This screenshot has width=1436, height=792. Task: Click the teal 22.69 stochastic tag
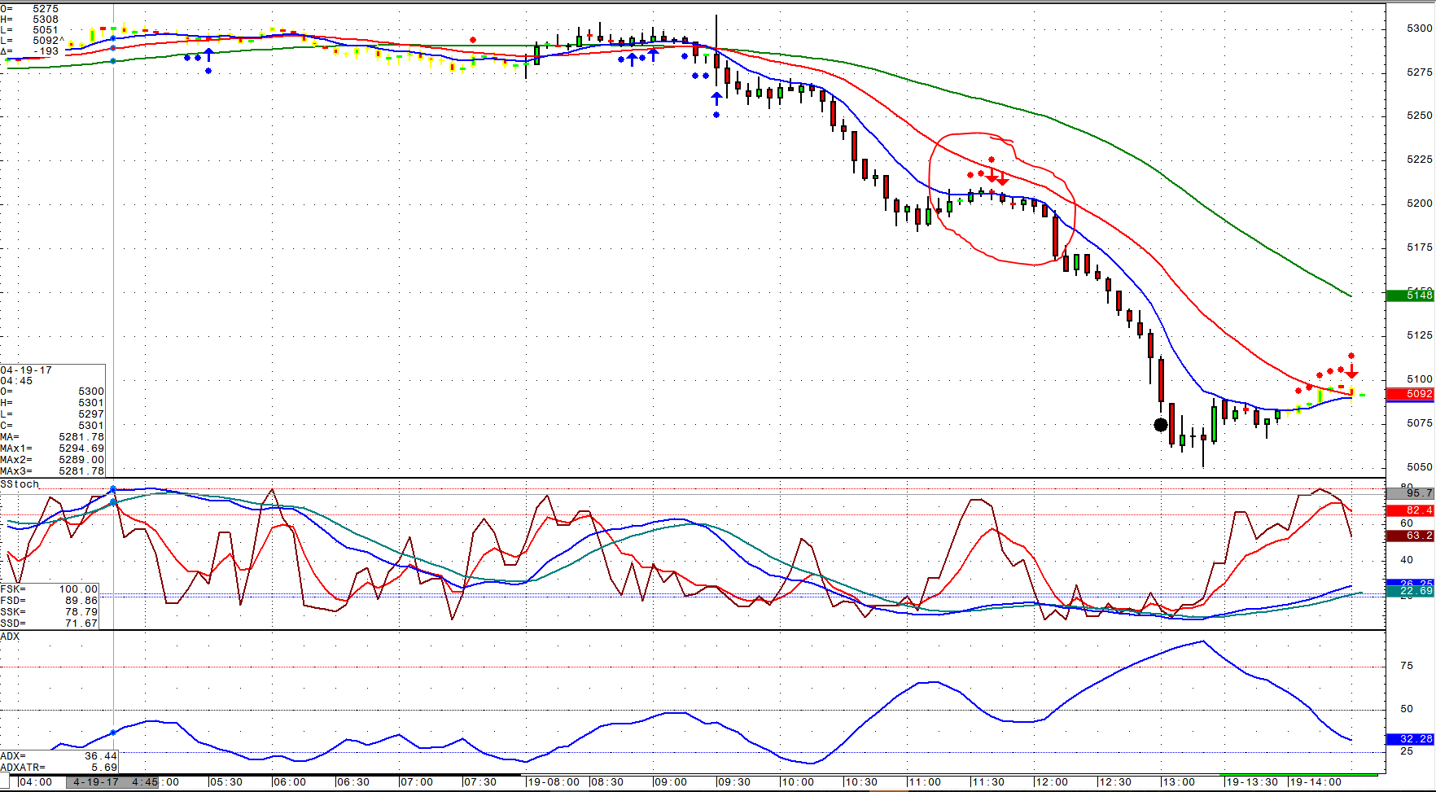pos(1410,591)
